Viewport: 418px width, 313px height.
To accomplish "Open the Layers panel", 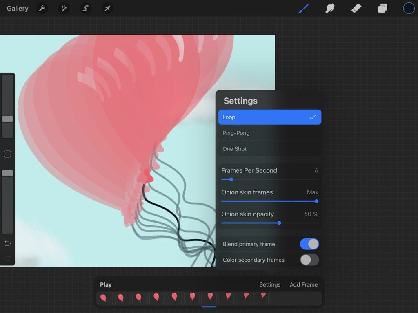I will (382, 8).
